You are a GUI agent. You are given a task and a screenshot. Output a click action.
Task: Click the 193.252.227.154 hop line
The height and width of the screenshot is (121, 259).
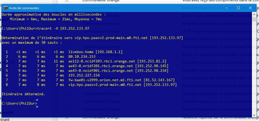click(84, 75)
